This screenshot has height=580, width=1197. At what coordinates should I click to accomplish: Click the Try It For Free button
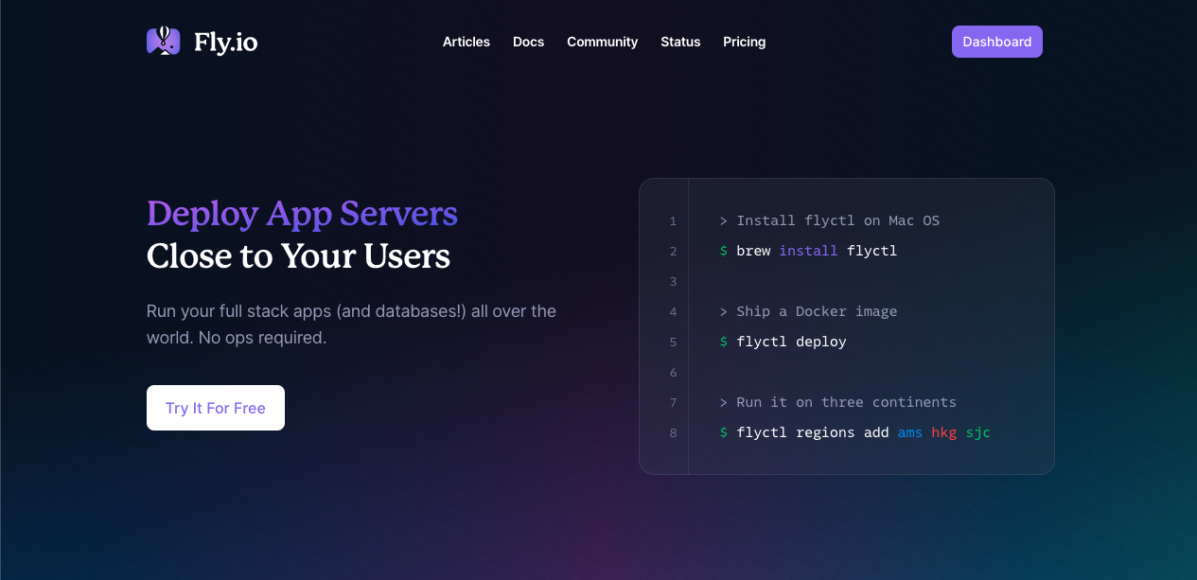(215, 407)
